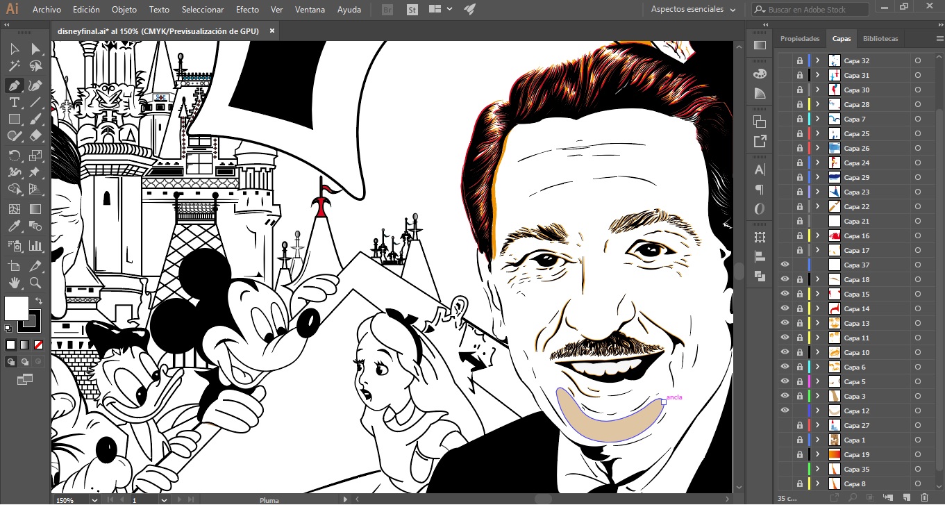Lock layer Capa 35 toggle column
This screenshot has height=505, width=945.
click(x=799, y=469)
